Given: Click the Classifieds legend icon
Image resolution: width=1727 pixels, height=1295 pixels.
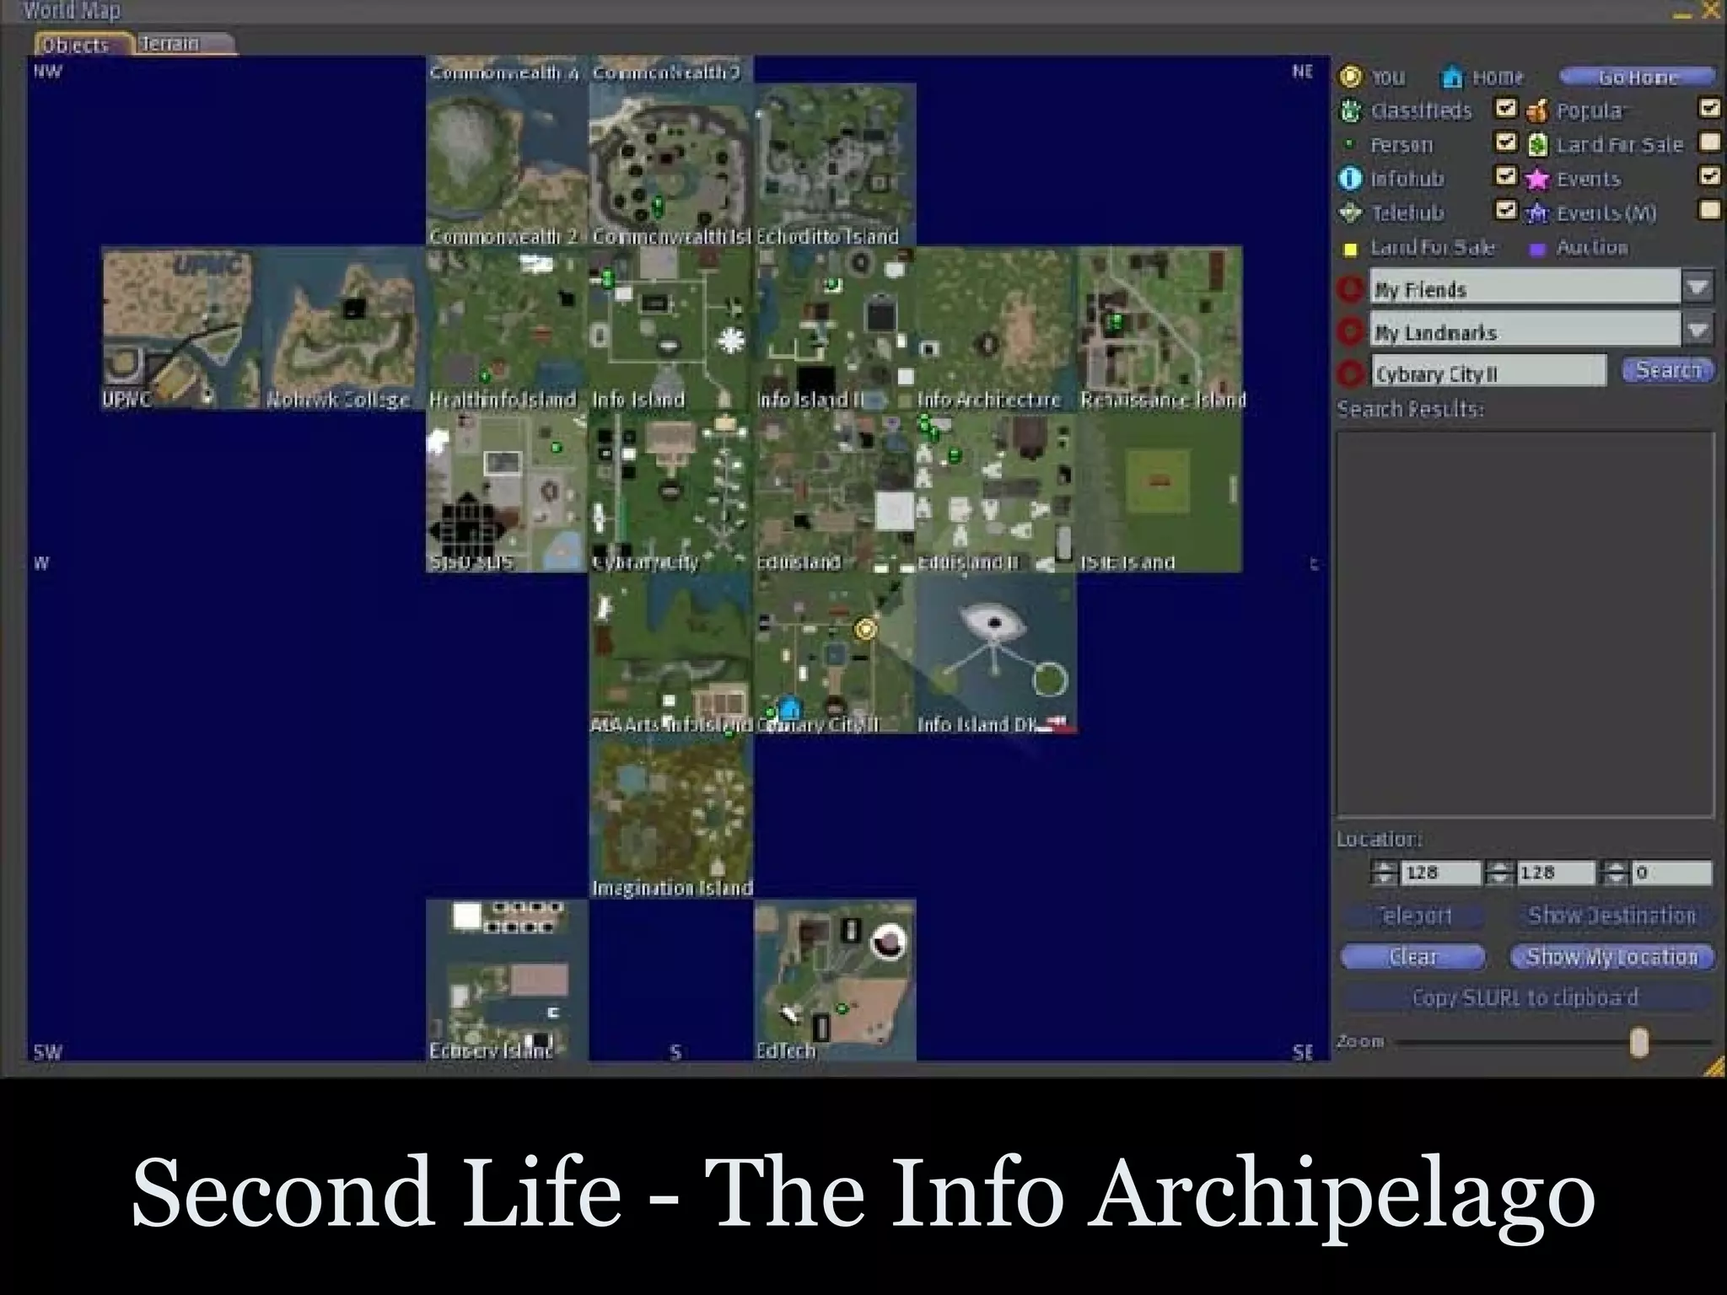Looking at the screenshot, I should click(x=1351, y=110).
